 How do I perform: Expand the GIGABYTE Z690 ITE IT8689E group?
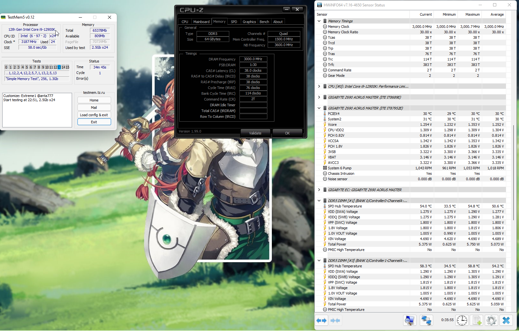(x=319, y=97)
